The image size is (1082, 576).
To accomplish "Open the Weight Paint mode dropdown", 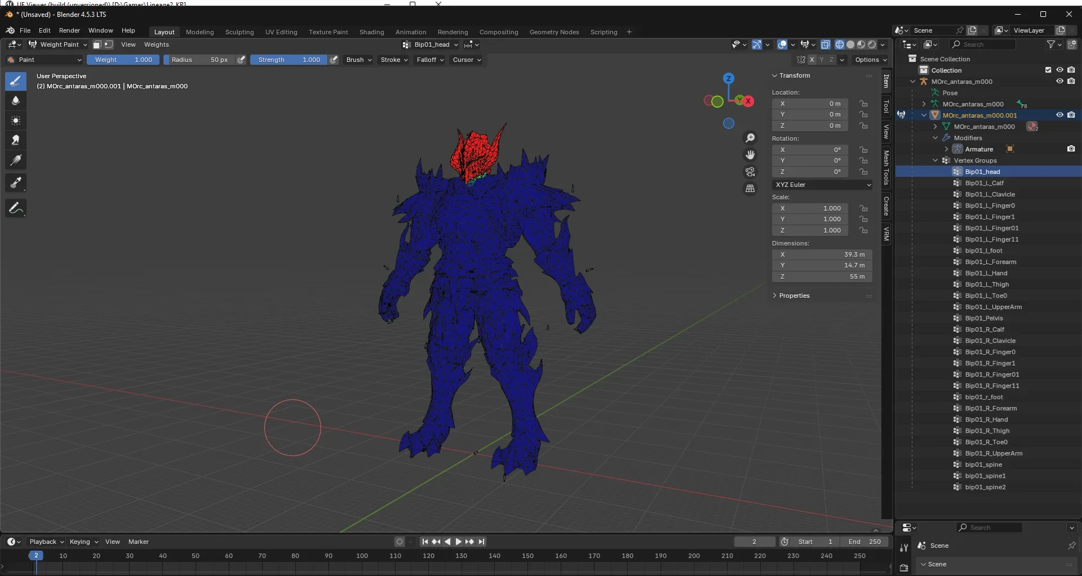I will tap(58, 44).
